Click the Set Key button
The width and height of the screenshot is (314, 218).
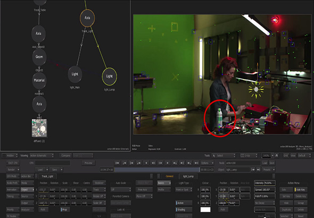point(286,196)
